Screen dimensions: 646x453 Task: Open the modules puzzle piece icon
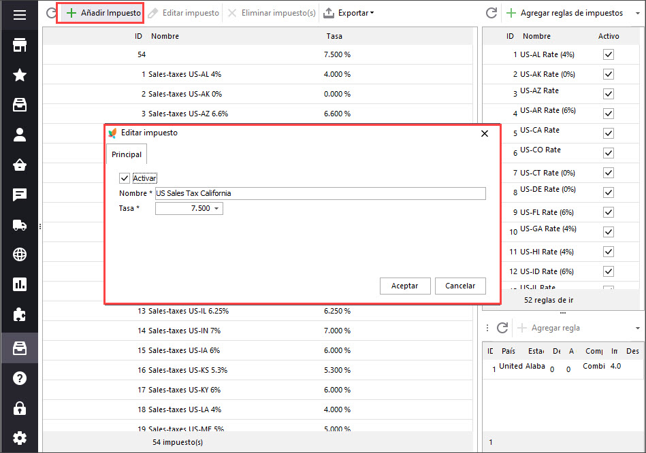pos(19,315)
